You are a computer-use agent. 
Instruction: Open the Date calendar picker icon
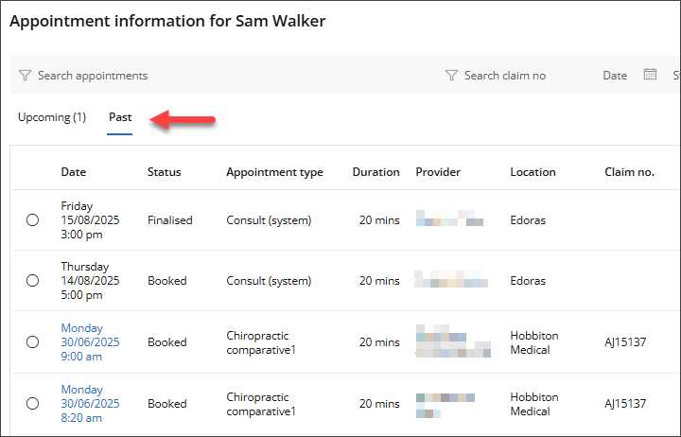coord(650,75)
